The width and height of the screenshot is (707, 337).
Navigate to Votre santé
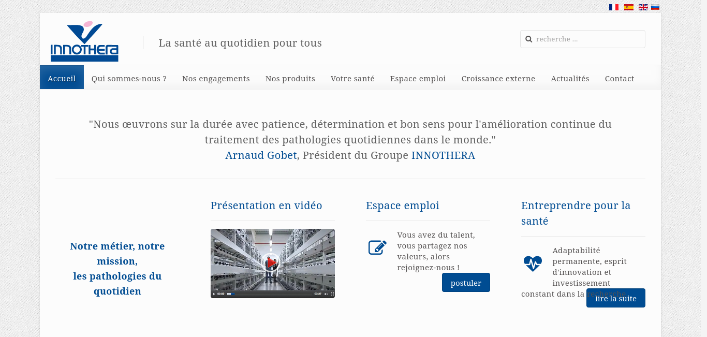352,79
